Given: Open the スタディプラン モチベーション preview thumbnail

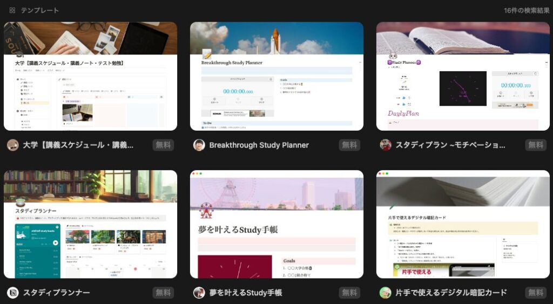Looking at the screenshot, I should pos(463,76).
